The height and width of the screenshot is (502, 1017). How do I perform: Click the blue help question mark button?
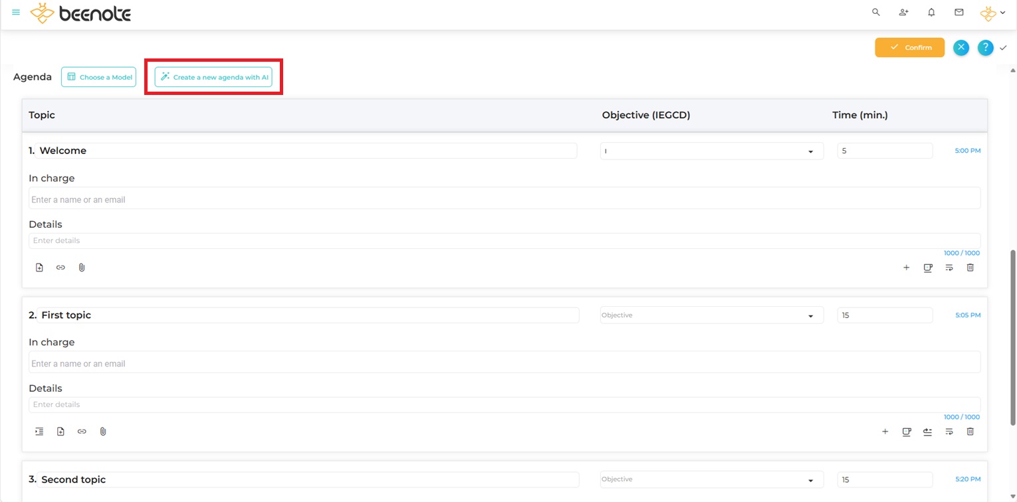coord(985,48)
